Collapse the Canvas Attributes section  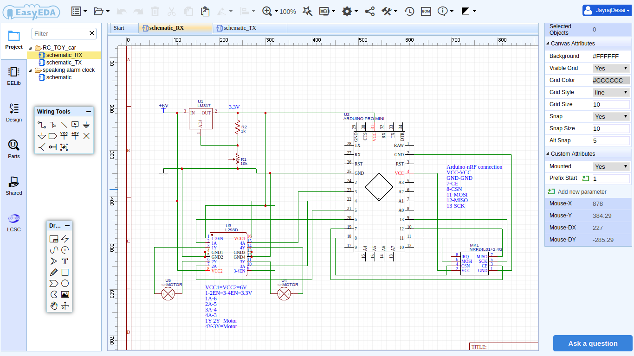click(548, 44)
